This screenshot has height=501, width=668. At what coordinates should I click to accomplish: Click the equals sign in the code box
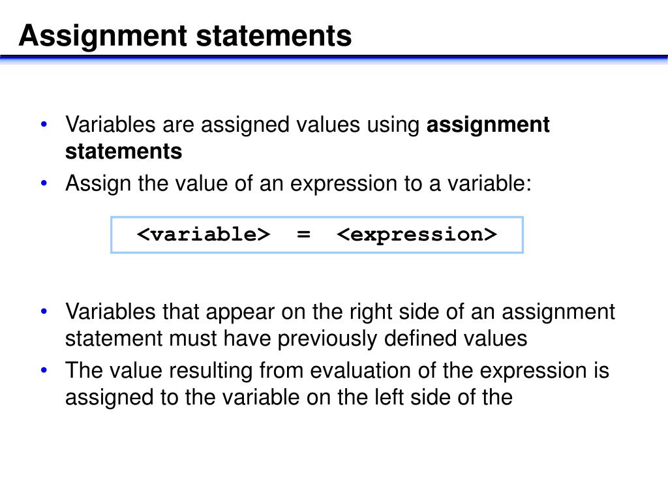click(303, 234)
